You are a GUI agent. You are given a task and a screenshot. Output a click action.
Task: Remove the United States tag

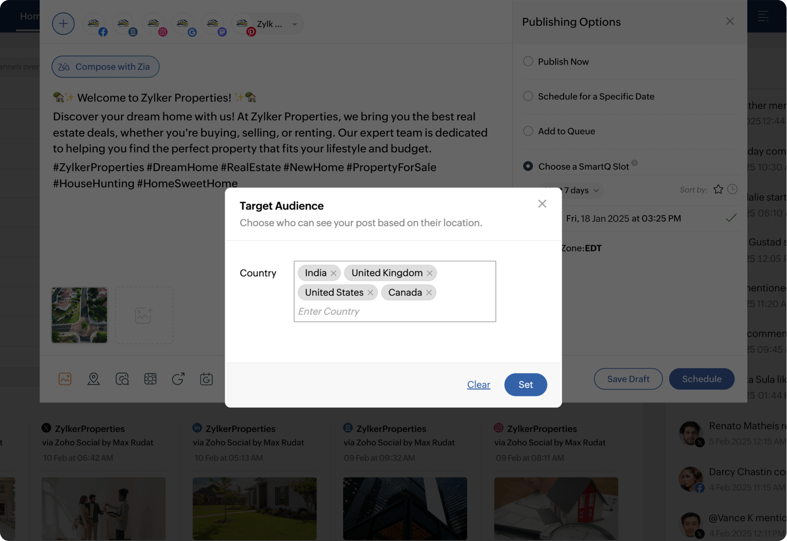point(370,293)
